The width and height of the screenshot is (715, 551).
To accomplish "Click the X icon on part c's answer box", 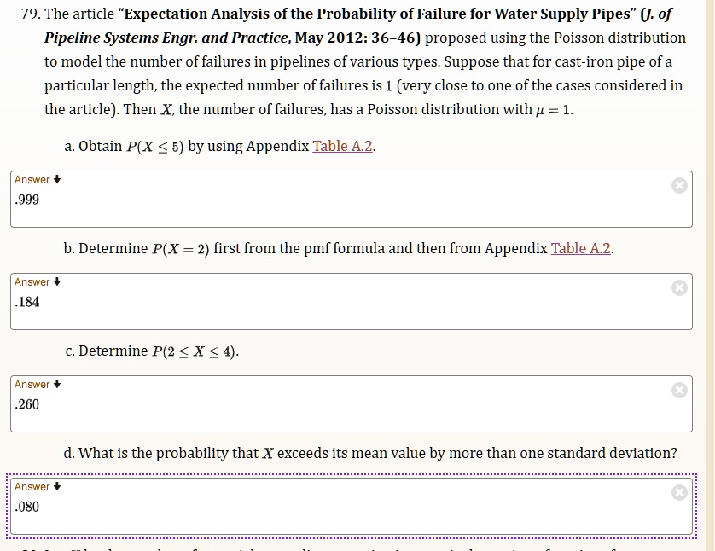I will 679,389.
